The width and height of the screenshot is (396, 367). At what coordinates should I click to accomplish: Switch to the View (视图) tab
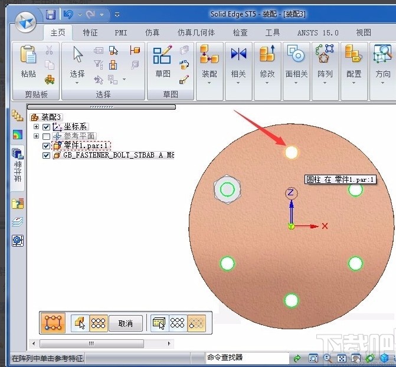click(364, 32)
